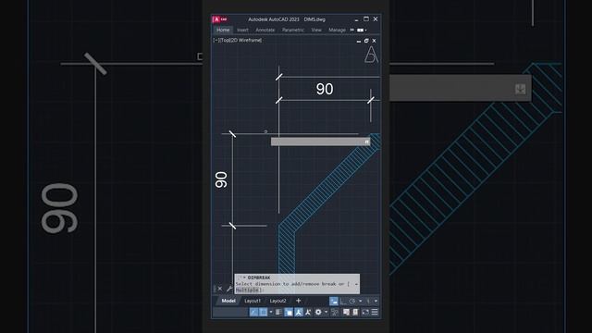The height and width of the screenshot is (333, 592).
Task: Toggle dynamic input status bar button
Action: (334, 302)
